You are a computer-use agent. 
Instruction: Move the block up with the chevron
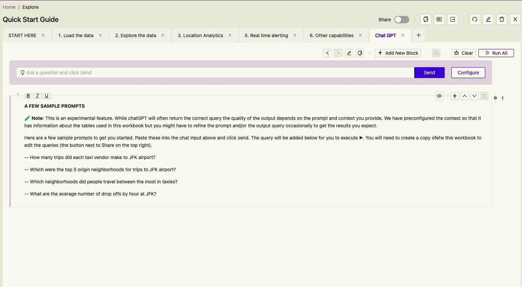[465, 96]
